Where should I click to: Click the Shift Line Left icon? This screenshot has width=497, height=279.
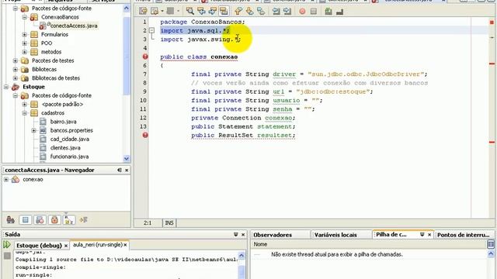[x=276, y=12]
